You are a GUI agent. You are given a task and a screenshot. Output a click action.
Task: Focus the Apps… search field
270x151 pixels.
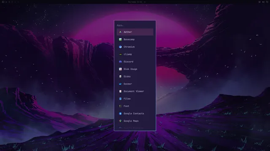tap(135, 25)
